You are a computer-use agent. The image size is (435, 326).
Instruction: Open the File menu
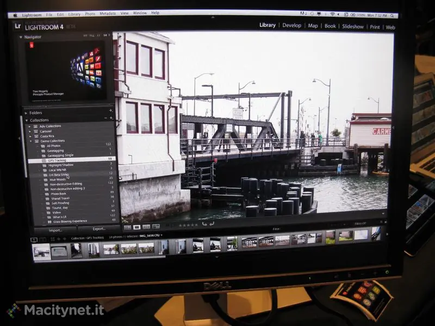[x=49, y=15]
